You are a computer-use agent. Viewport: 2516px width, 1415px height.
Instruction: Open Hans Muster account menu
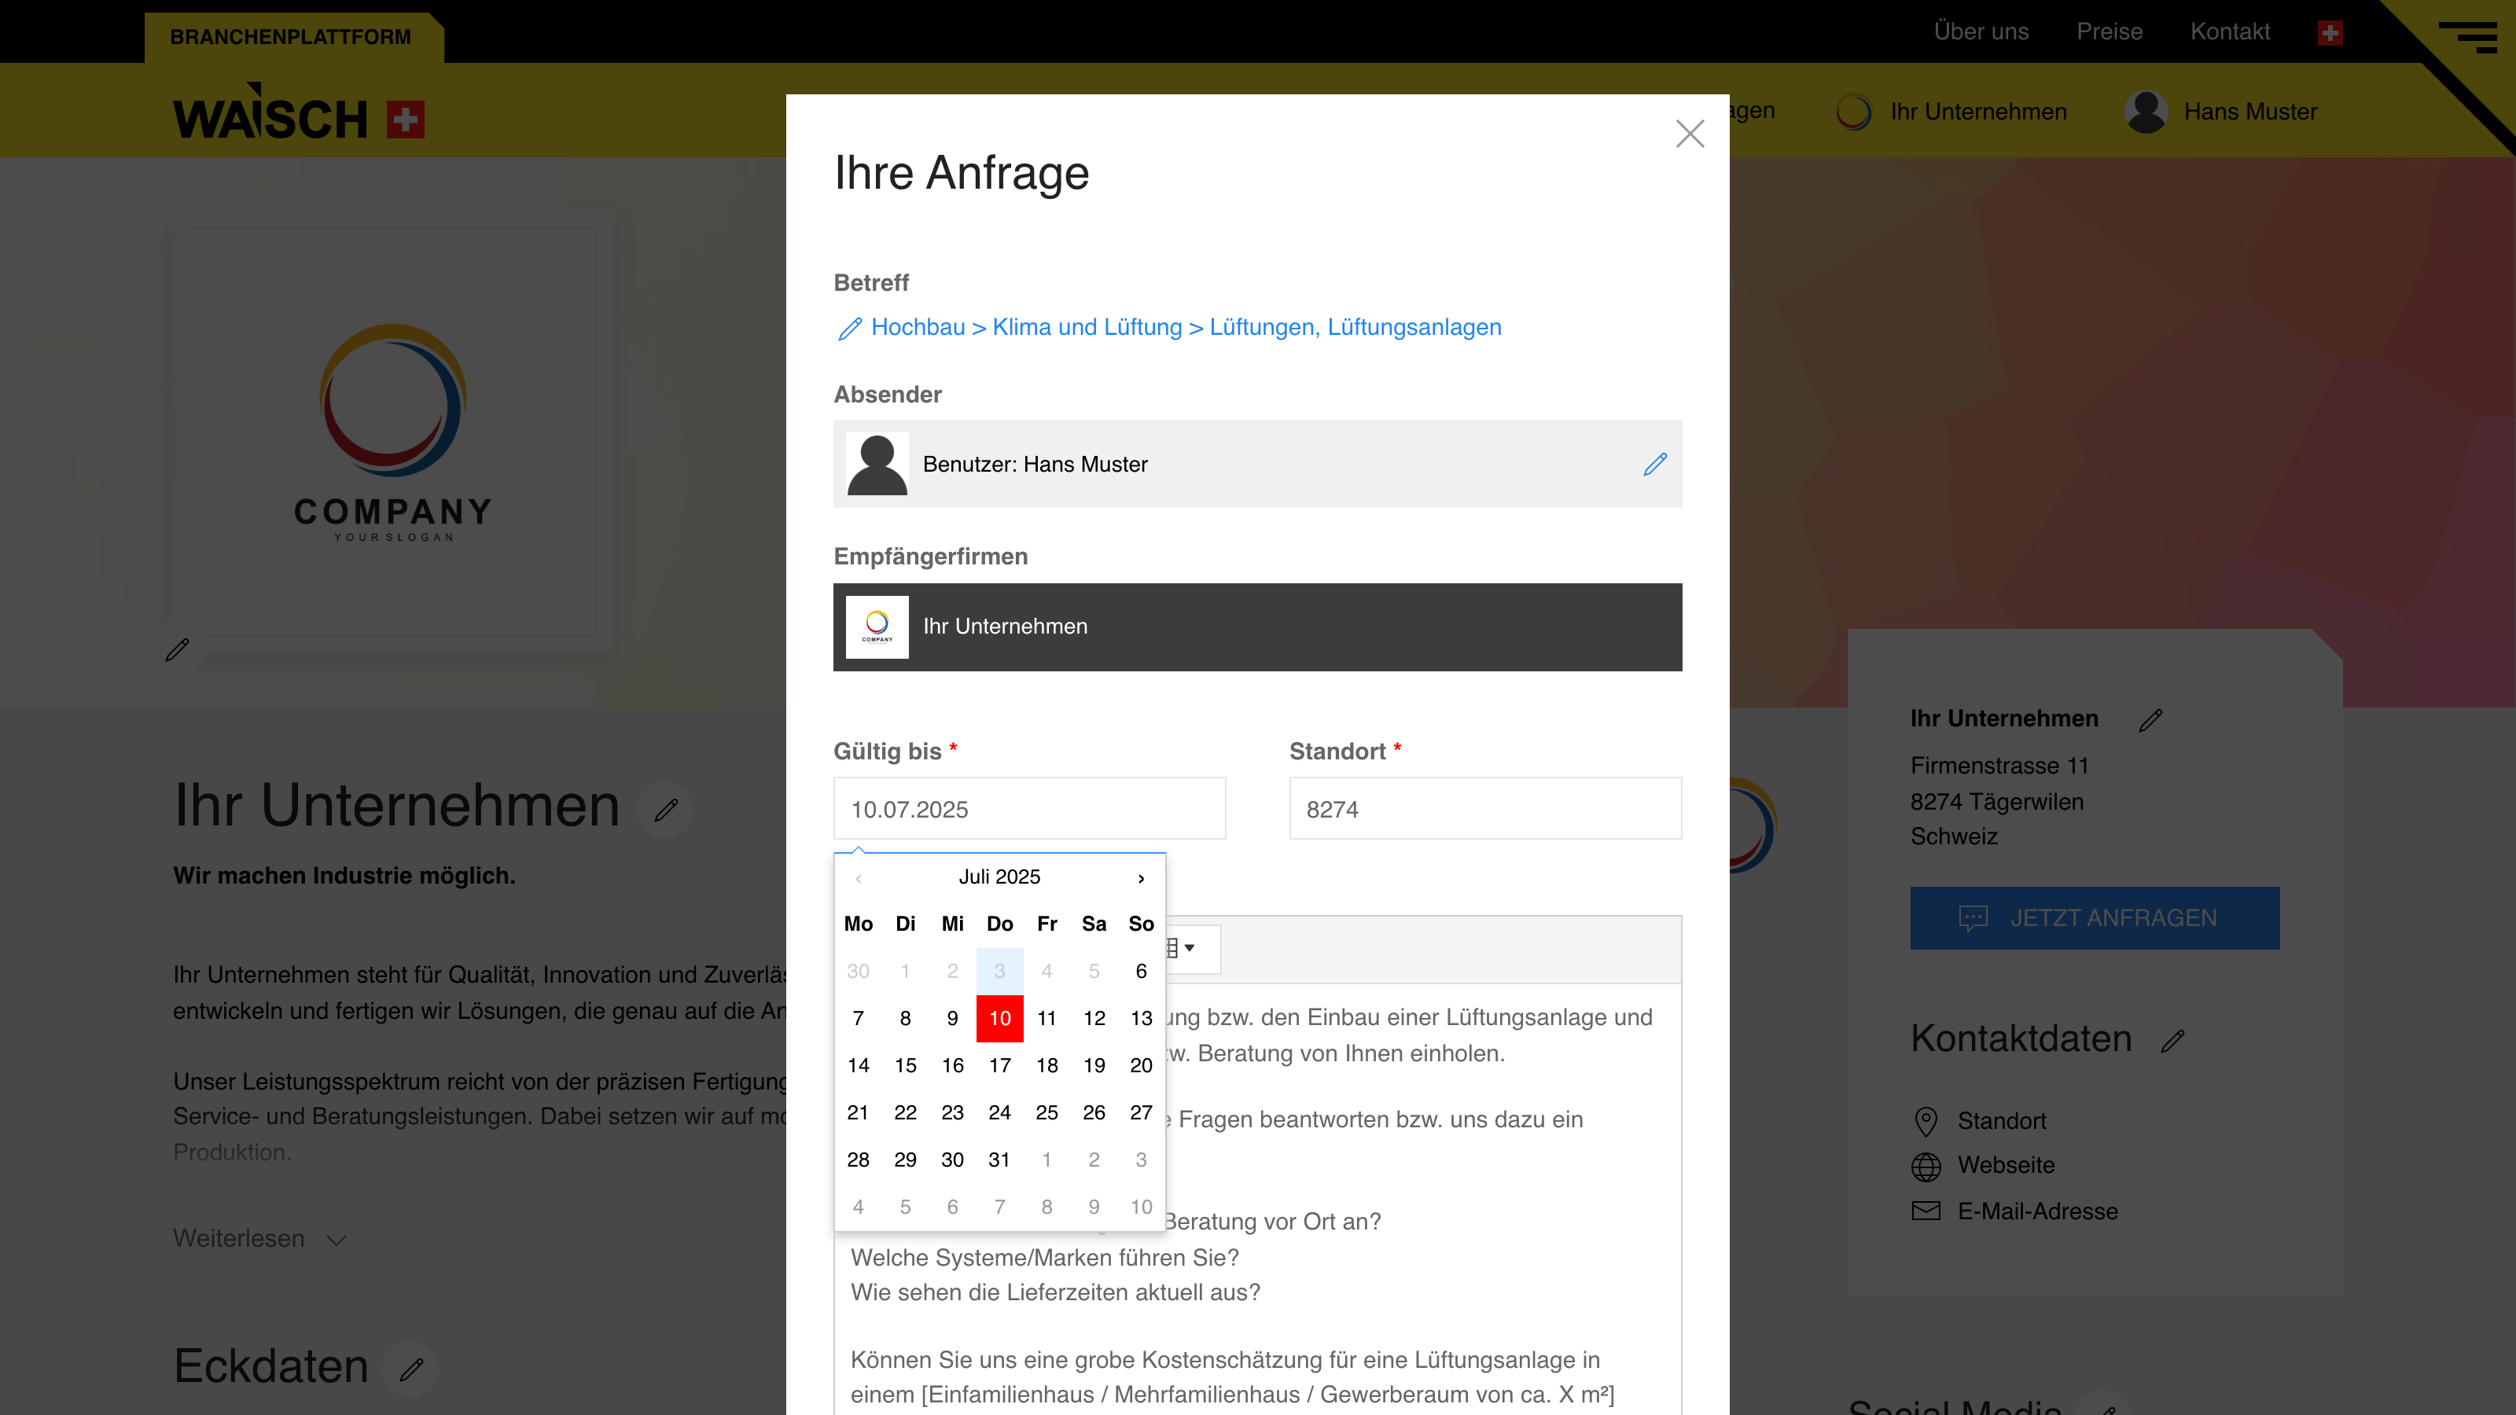pyautogui.click(x=2250, y=112)
